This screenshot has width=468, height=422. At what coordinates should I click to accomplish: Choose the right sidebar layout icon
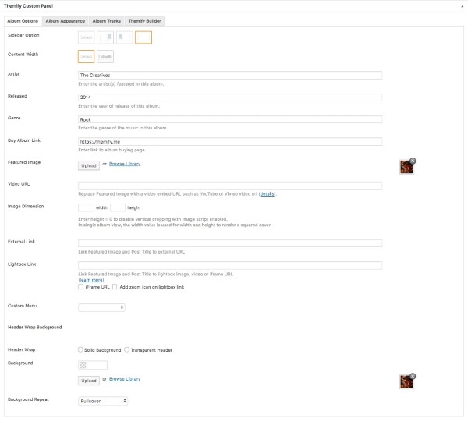coord(105,37)
